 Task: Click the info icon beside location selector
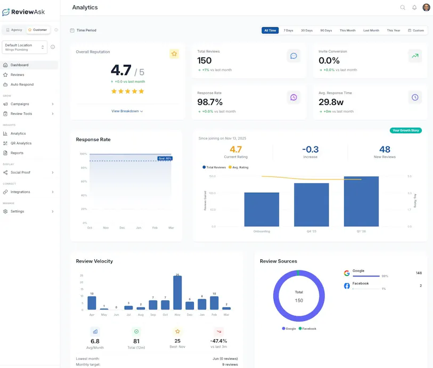pyautogui.click(x=53, y=47)
